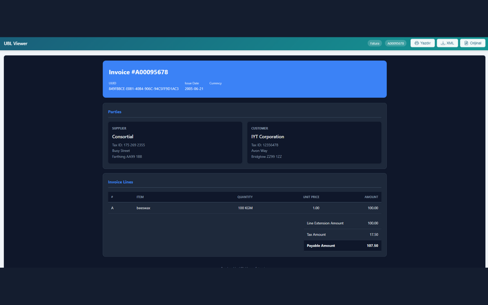The height and width of the screenshot is (305, 488).
Task: Click the CUSTOMER label
Action: 260,128
